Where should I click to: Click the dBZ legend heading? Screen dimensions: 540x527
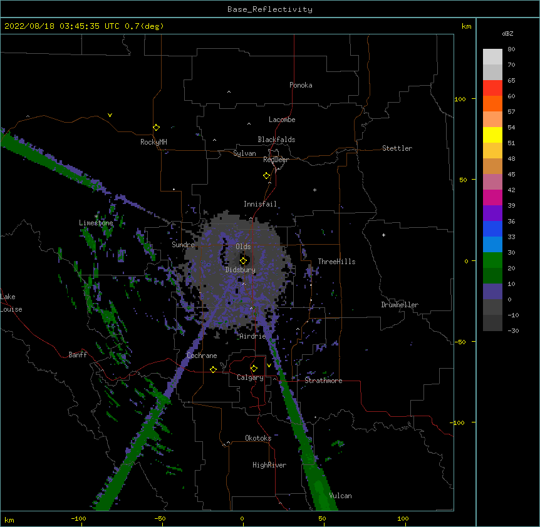(x=507, y=33)
